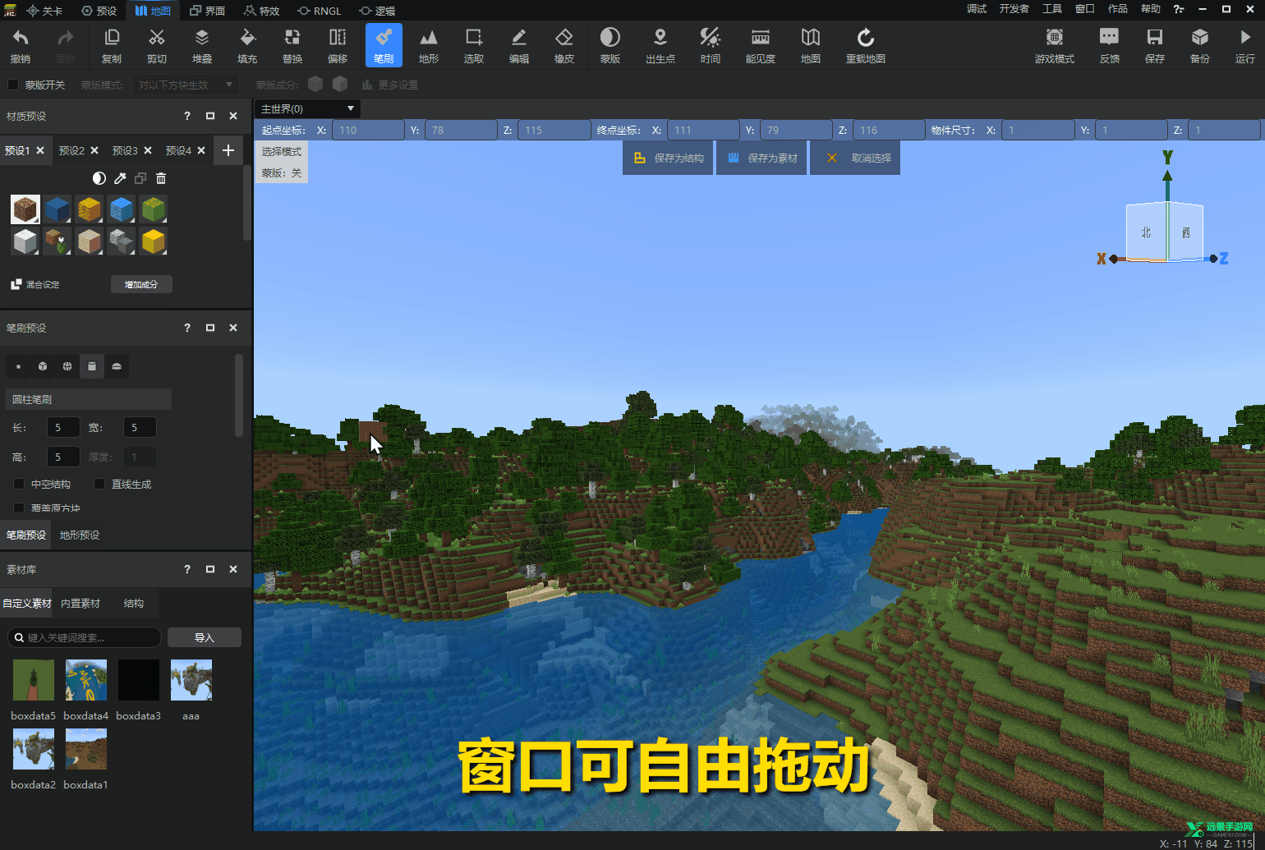
Task: Open the boxdata3 material thumbnail
Action: (138, 680)
